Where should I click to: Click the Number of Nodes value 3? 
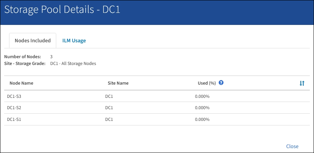pos(51,57)
